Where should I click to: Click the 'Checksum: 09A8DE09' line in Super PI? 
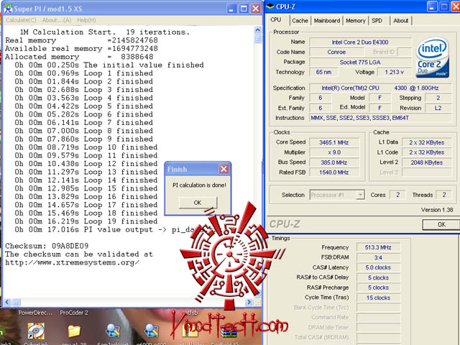tap(47, 246)
